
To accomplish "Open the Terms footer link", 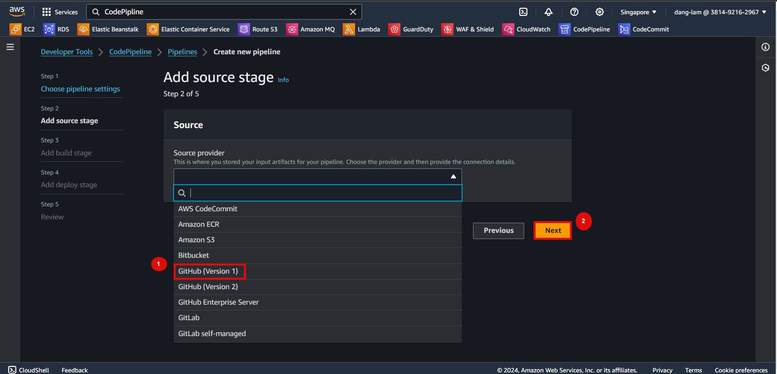I will point(693,370).
